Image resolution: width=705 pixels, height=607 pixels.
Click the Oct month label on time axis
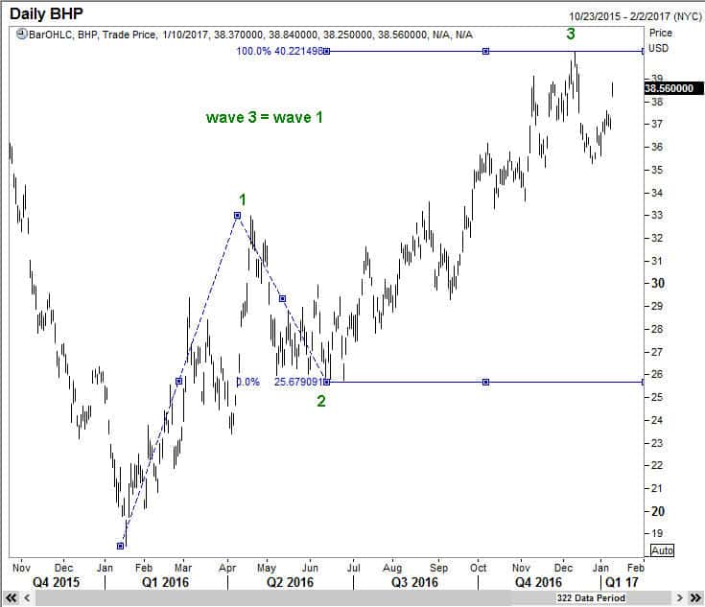(479, 568)
